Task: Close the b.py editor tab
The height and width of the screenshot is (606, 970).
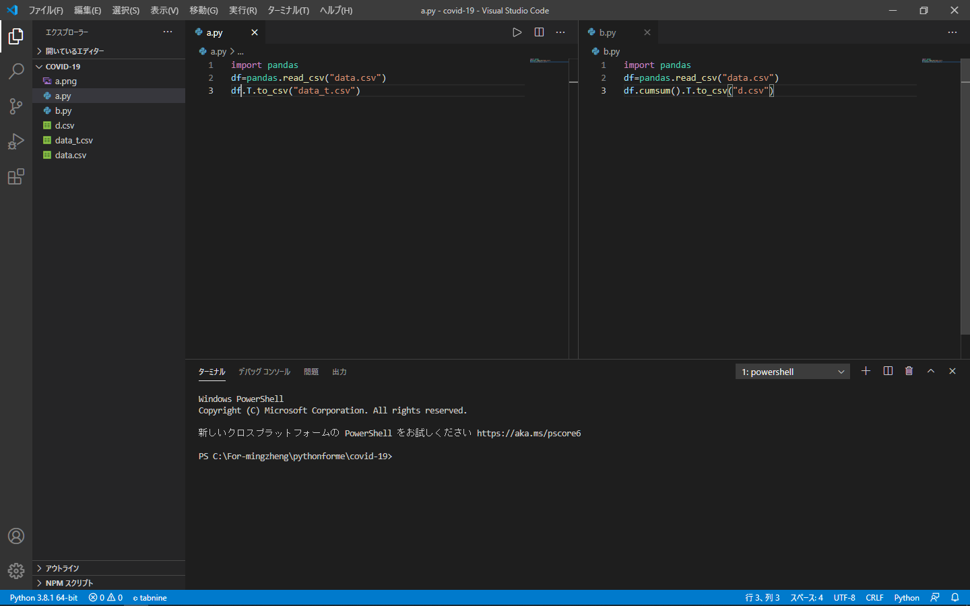Action: (647, 32)
